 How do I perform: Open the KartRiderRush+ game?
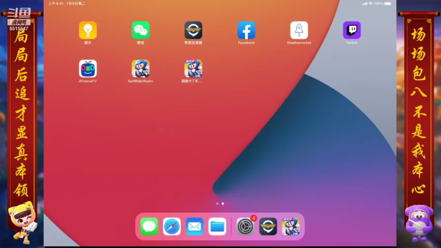click(141, 68)
